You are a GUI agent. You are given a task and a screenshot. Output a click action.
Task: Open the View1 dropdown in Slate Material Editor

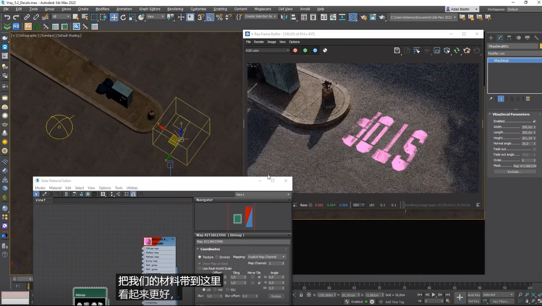[x=262, y=195]
